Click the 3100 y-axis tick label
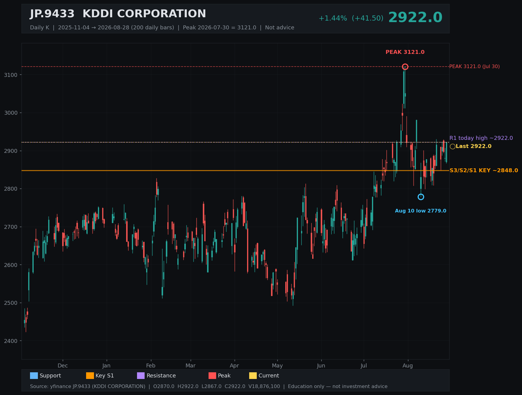The width and height of the screenshot is (522, 395). [11, 75]
